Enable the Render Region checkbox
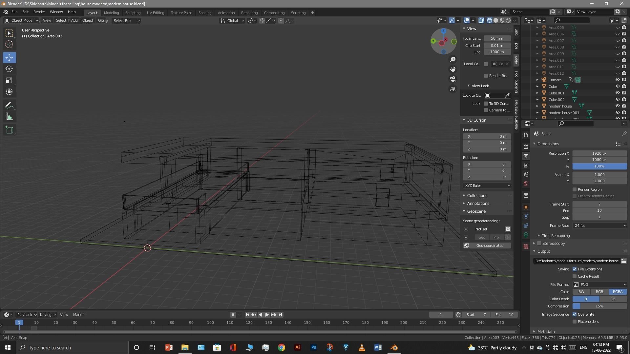This screenshot has width=630, height=354. tap(575, 189)
